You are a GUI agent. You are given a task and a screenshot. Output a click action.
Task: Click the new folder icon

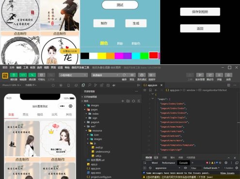coord(128,101)
